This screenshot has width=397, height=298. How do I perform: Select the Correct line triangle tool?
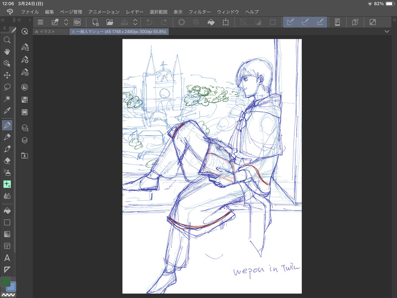(7, 269)
